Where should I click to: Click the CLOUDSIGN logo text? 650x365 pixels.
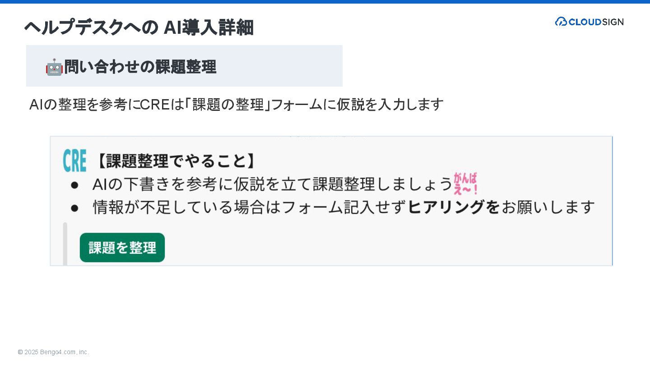(x=596, y=22)
